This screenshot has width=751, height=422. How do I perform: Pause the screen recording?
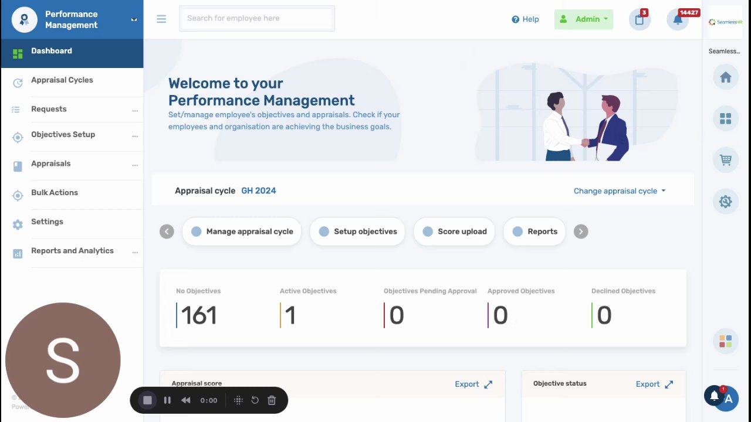pyautogui.click(x=167, y=400)
